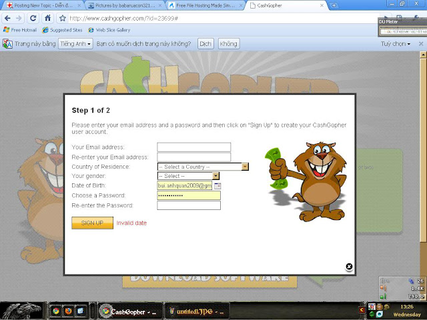Launch the third quick launch icon
This screenshot has height=320, width=427.
point(80,311)
